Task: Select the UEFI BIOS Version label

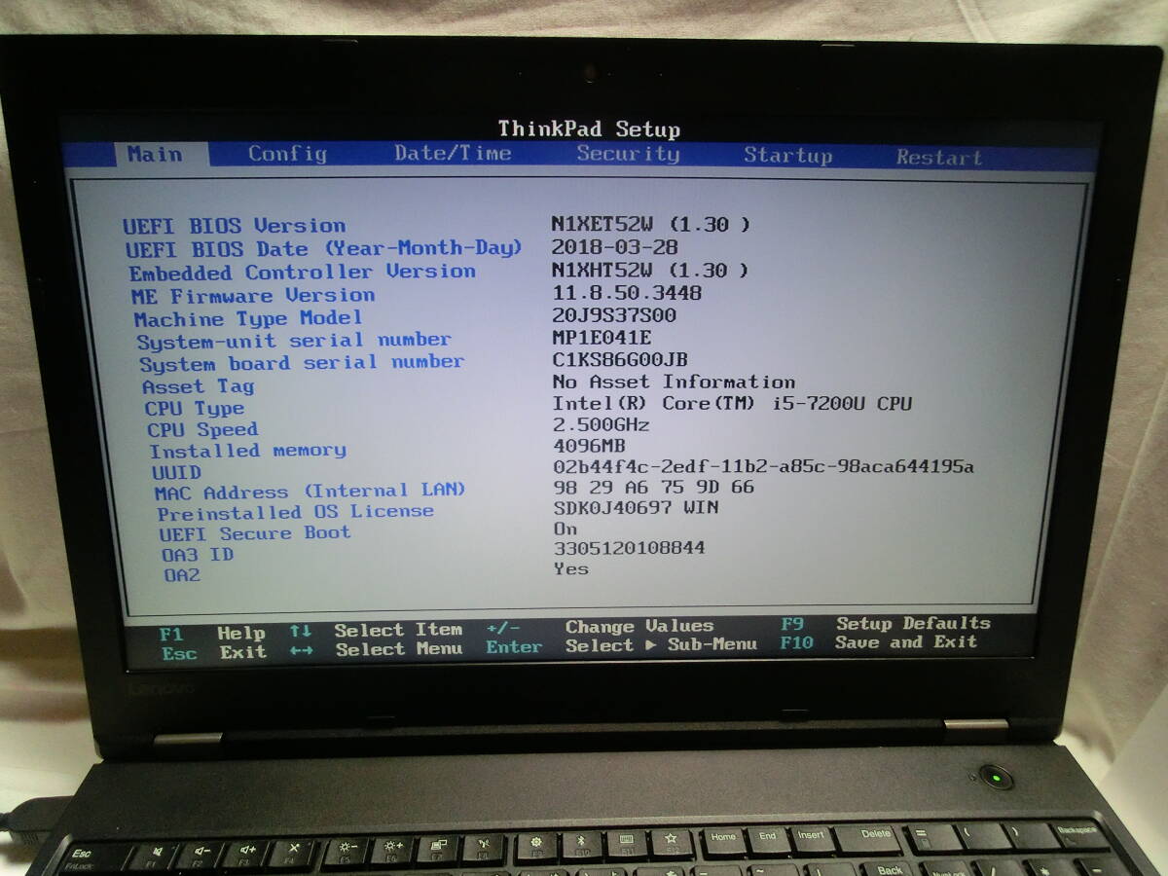Action: point(234,226)
